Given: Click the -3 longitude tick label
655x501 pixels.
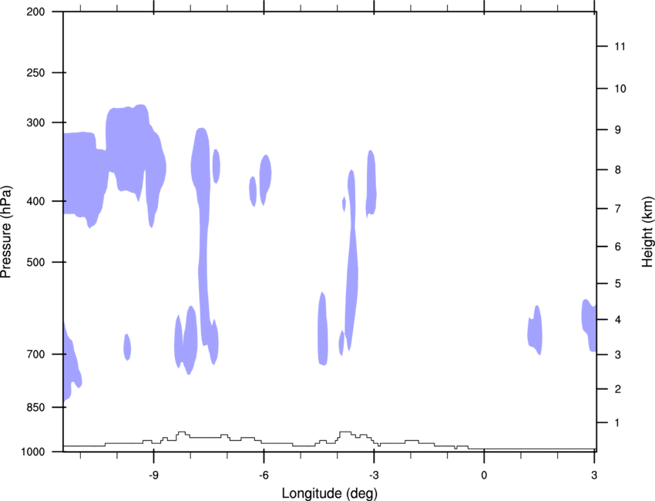Looking at the screenshot, I should [x=374, y=476].
